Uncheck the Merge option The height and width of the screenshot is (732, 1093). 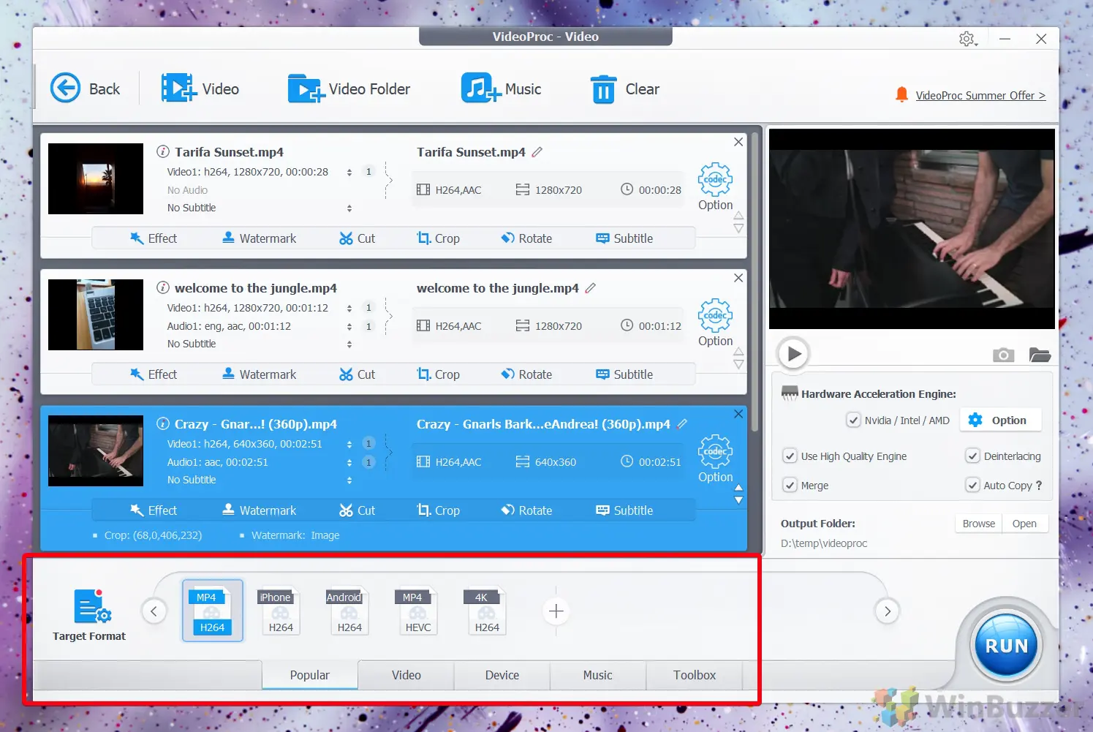click(790, 486)
